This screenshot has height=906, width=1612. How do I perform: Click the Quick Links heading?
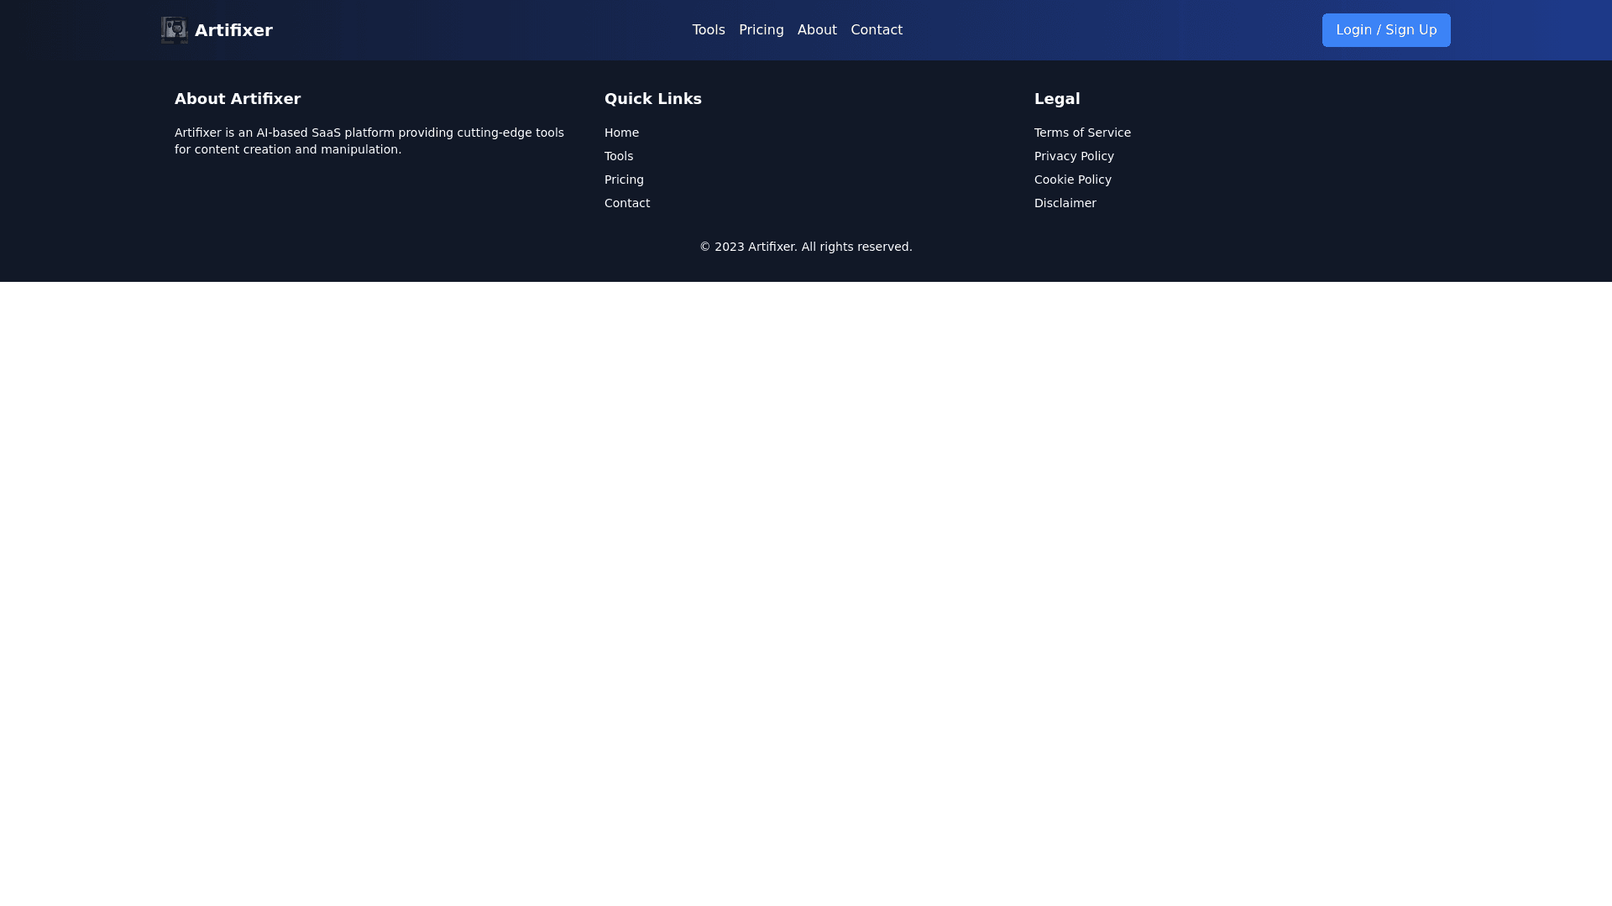652,99
